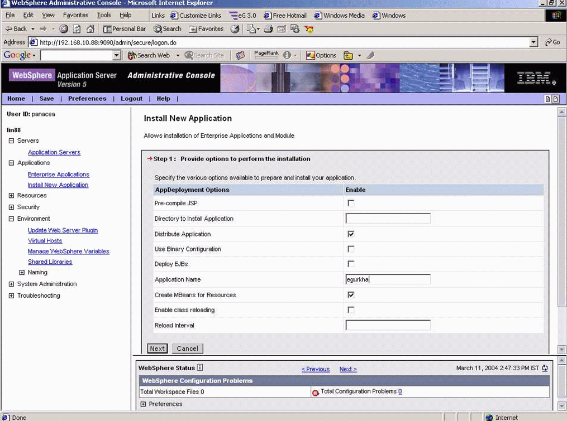This screenshot has height=421, width=567.
Task: Click the WebSphere Status info icon
Action: [200, 367]
